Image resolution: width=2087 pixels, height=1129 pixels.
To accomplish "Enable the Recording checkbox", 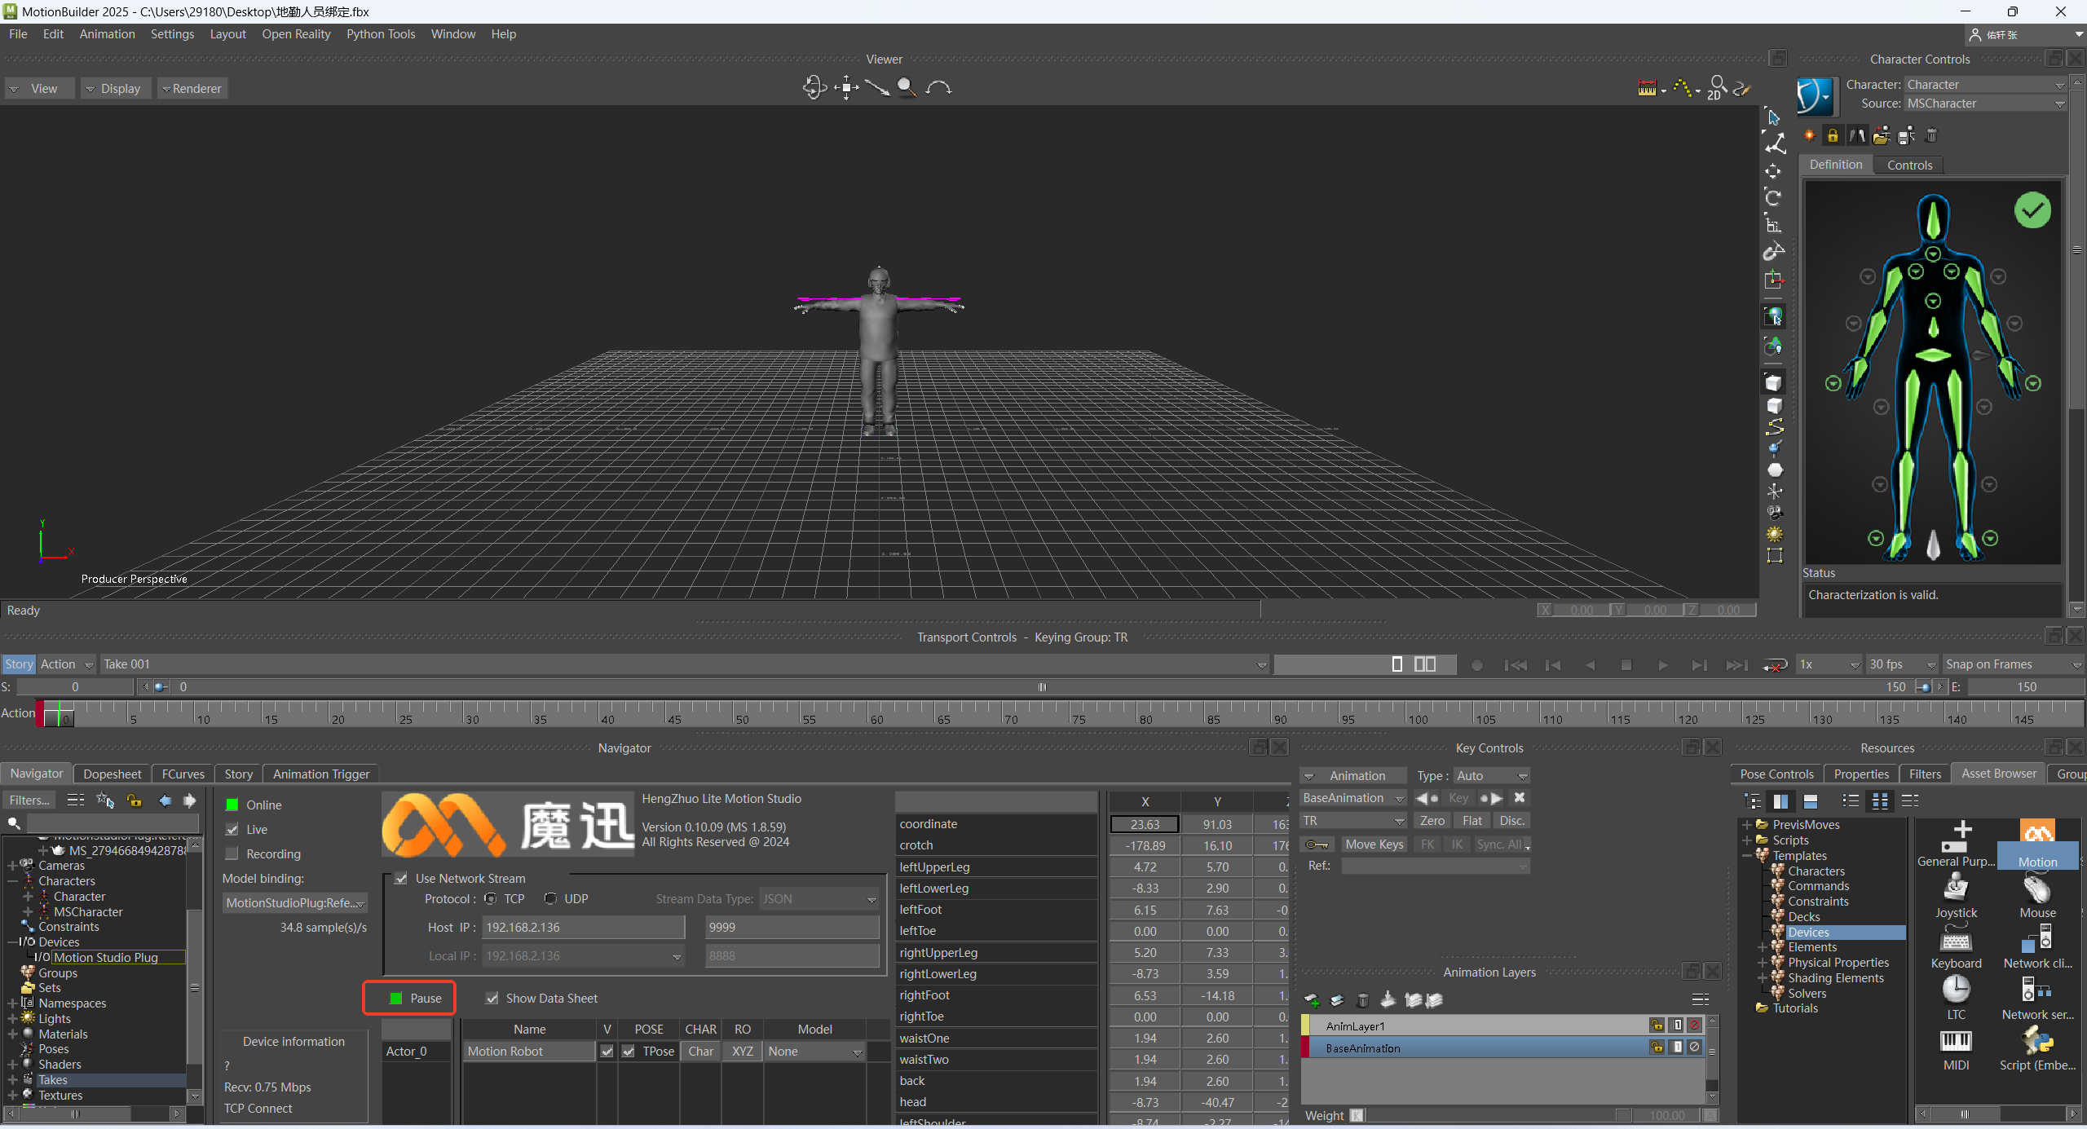I will tap(232, 854).
